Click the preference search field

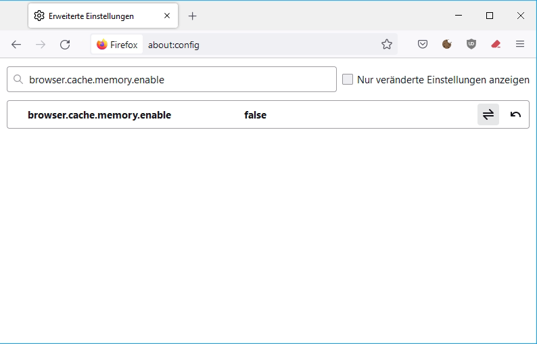coord(172,79)
